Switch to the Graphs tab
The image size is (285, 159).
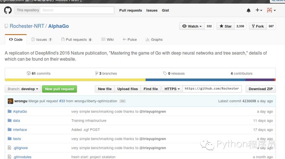click(x=154, y=40)
